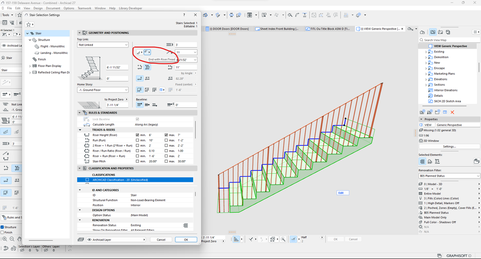Click the Save Current View icon
Viewport: 481px width, 259px height.
422,112
